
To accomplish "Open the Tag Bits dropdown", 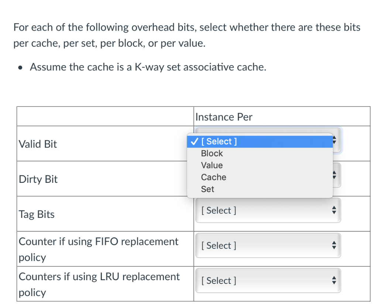I will pos(268,211).
